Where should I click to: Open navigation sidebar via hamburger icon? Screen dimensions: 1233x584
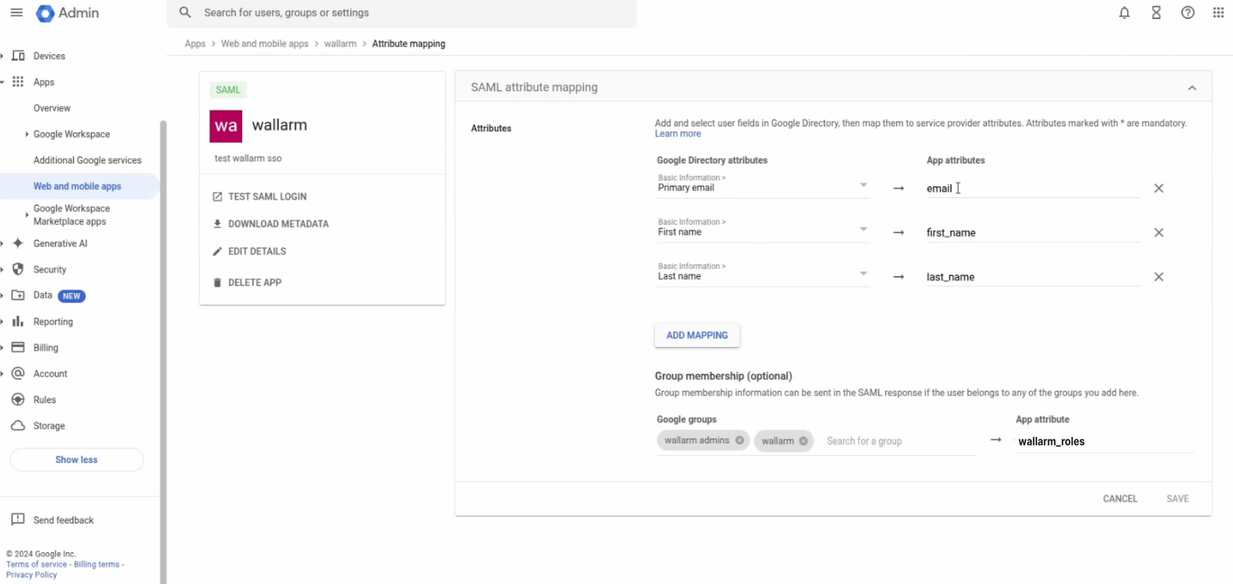[17, 13]
